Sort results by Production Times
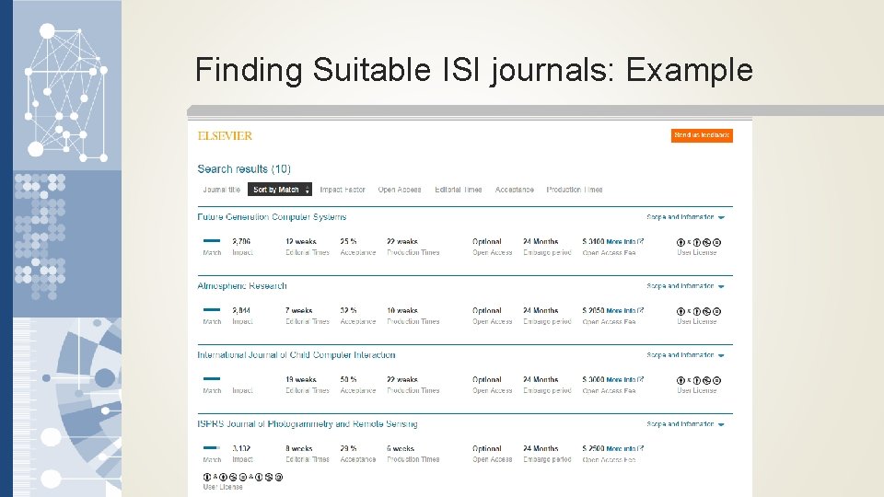The height and width of the screenshot is (497, 884). (574, 190)
